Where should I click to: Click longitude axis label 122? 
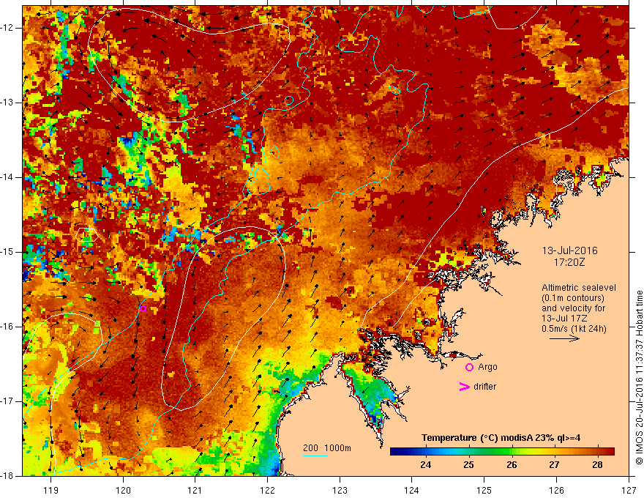pos(267,490)
